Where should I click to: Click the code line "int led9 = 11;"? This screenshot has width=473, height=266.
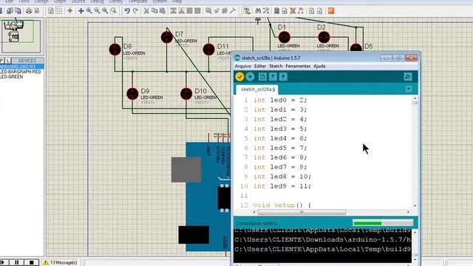coord(282,186)
